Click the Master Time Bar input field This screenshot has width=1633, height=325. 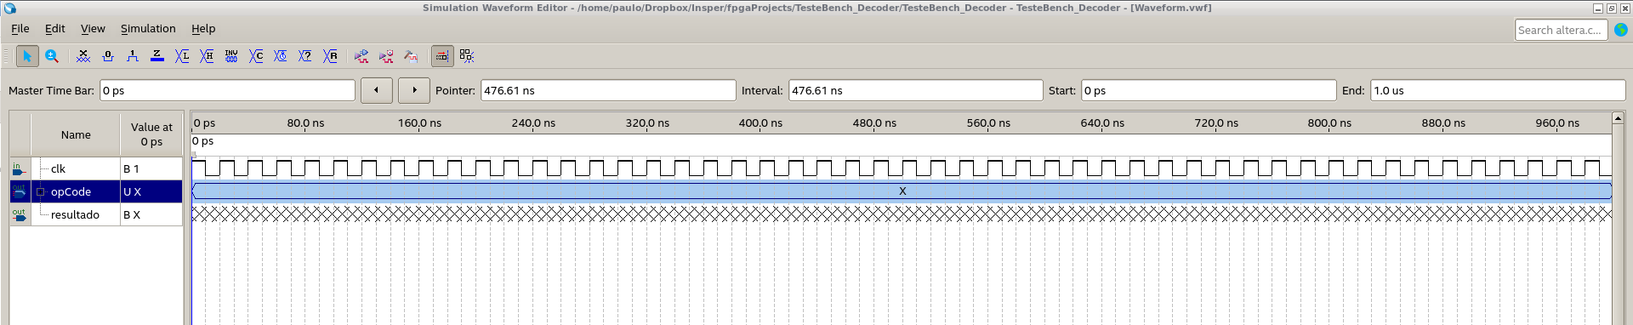pyautogui.click(x=227, y=90)
